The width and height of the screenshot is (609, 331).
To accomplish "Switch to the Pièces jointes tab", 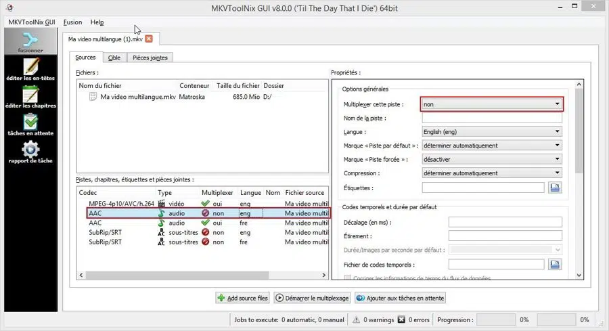I will (x=150, y=58).
